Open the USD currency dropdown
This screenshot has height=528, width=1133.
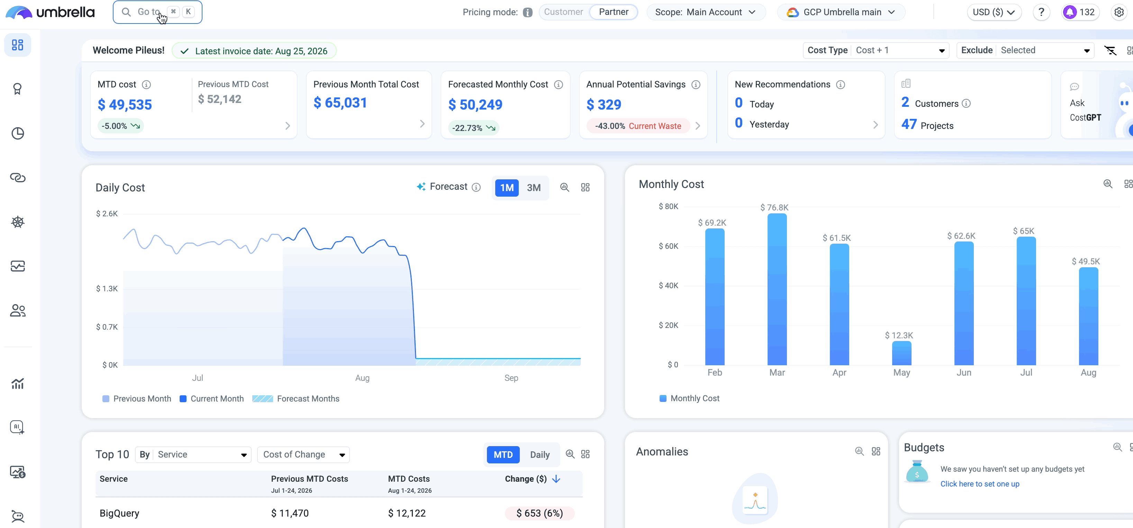coord(994,12)
